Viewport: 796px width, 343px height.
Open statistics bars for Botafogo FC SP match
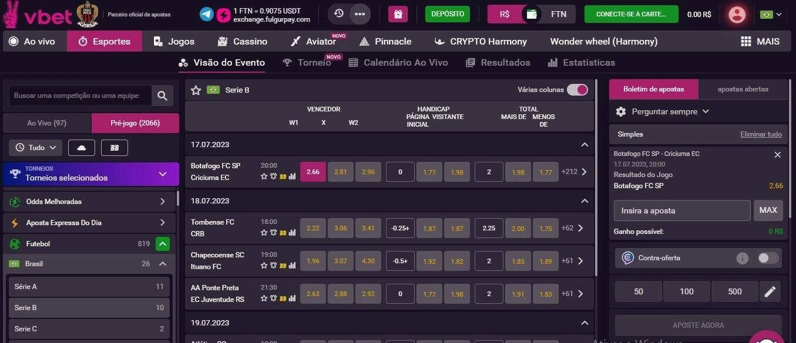(x=292, y=176)
